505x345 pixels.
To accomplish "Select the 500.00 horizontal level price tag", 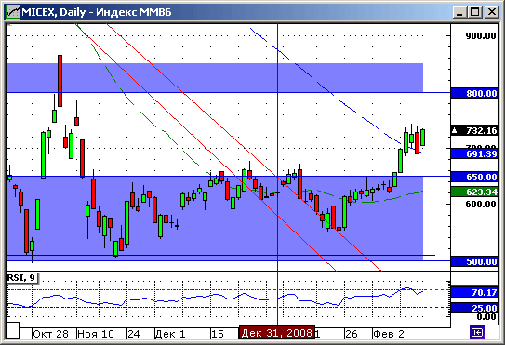I will coord(478,261).
